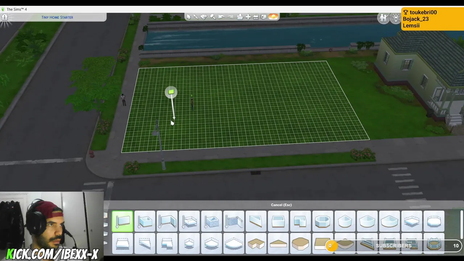Select the Custom Room corner-wall tool
This screenshot has height=261, width=464.
(167, 221)
